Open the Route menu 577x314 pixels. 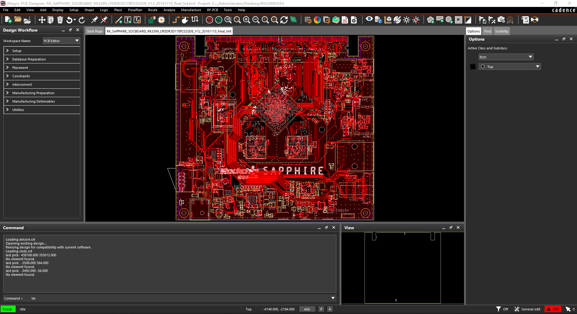(x=153, y=10)
